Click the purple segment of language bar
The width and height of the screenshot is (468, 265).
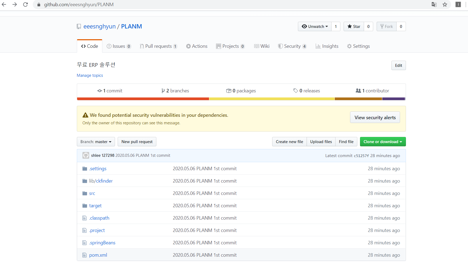click(394, 99)
